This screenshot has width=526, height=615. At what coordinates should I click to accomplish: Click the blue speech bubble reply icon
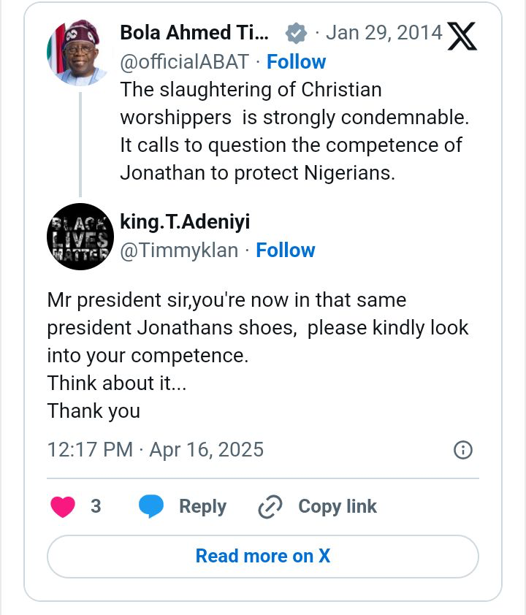[152, 506]
